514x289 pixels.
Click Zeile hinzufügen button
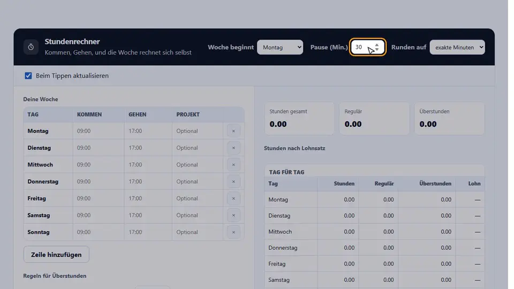click(x=56, y=255)
